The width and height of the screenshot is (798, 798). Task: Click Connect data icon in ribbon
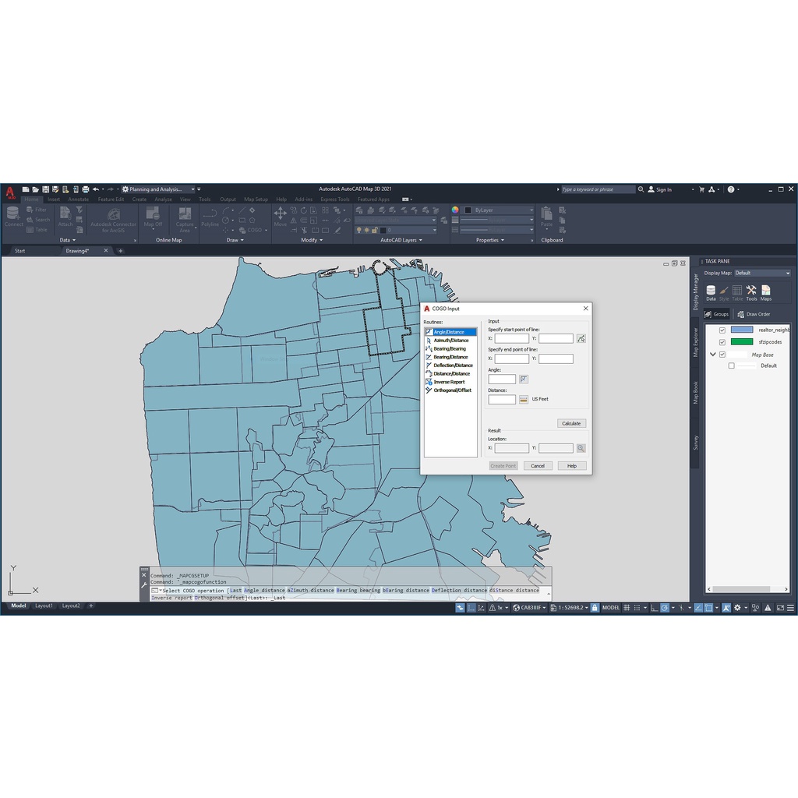(x=14, y=217)
